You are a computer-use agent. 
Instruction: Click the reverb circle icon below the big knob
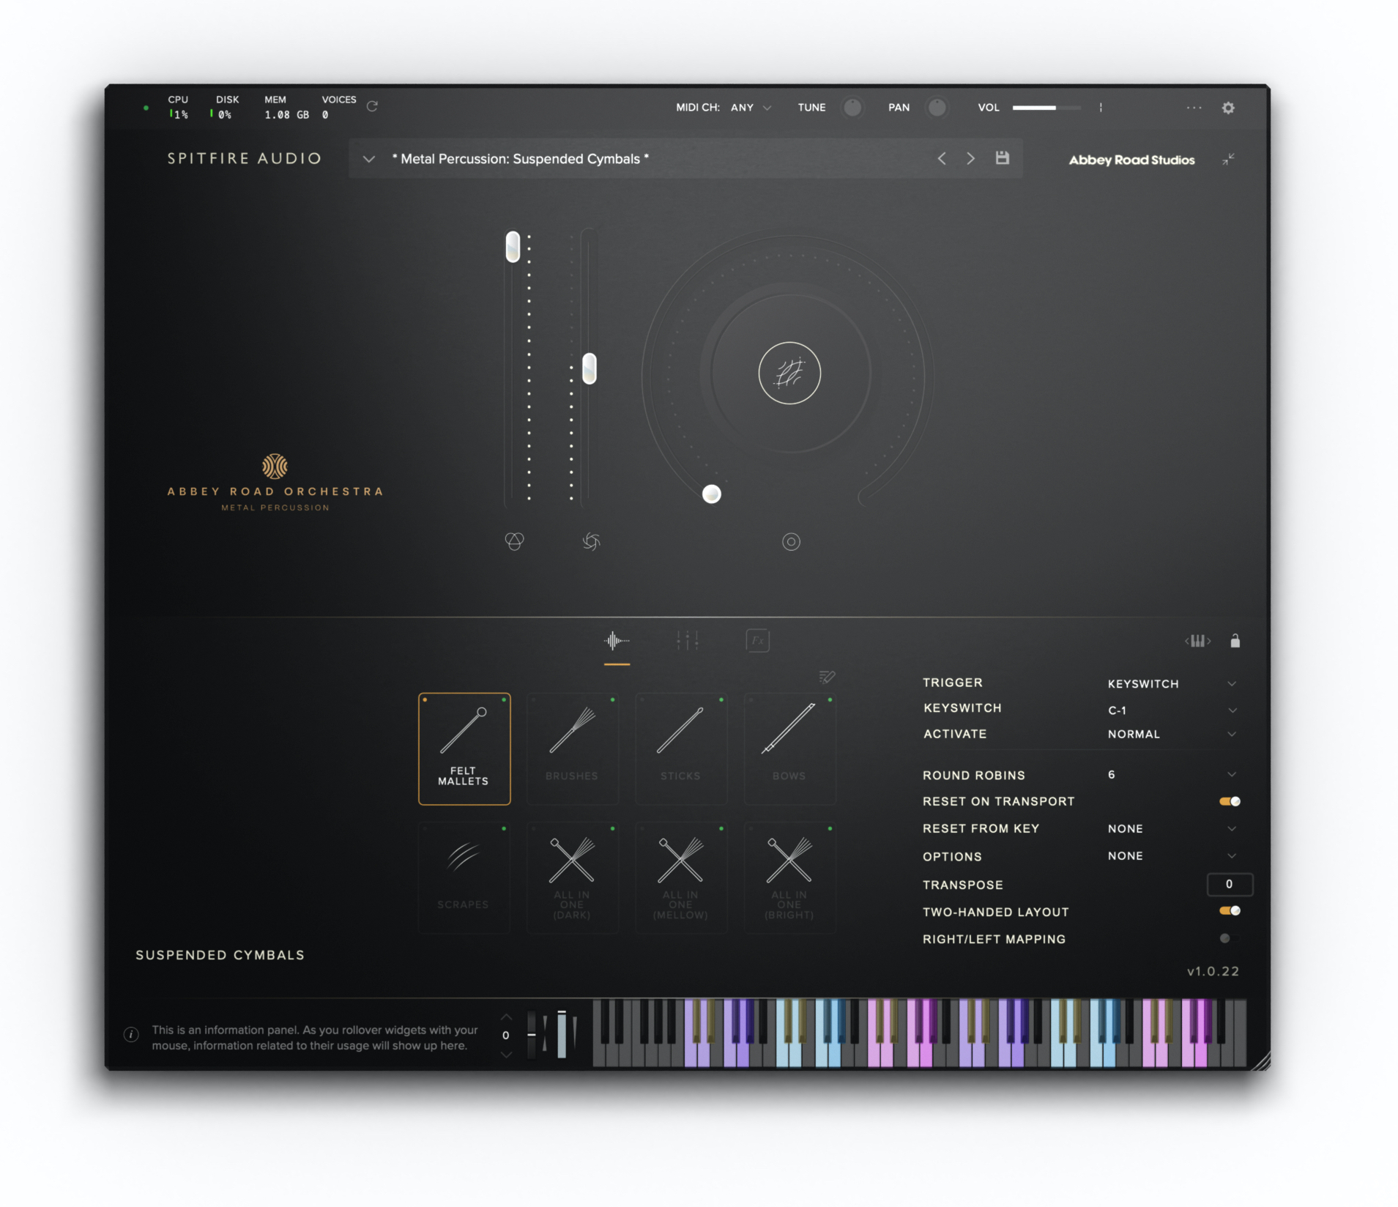pyautogui.click(x=791, y=541)
